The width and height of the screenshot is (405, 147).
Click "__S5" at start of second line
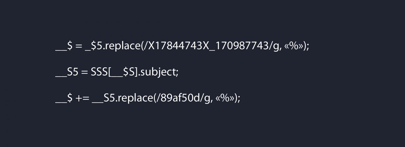click(67, 72)
